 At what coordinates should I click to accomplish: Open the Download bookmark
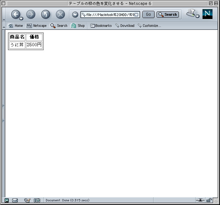pyautogui.click(x=125, y=26)
